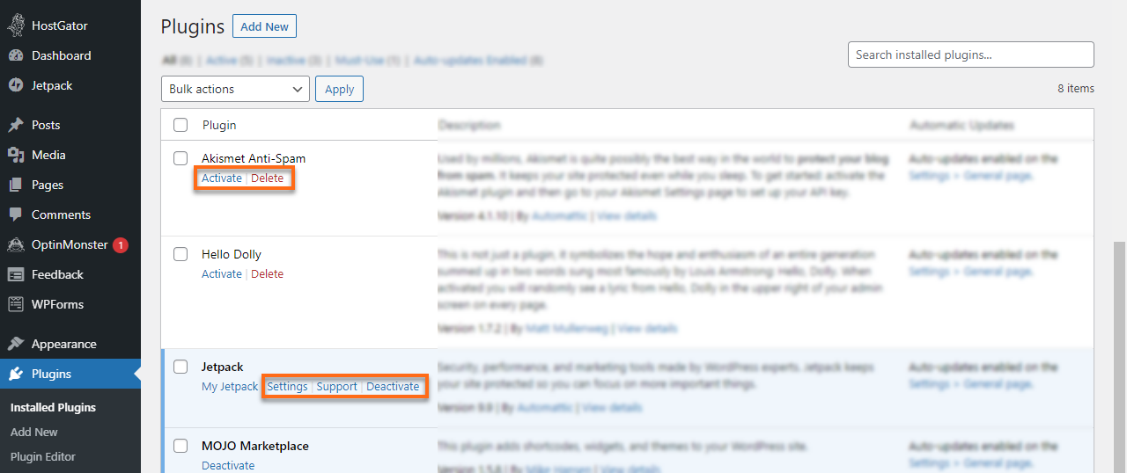
Task: Click the Hello Dolly plugin name
Action: pyautogui.click(x=232, y=254)
